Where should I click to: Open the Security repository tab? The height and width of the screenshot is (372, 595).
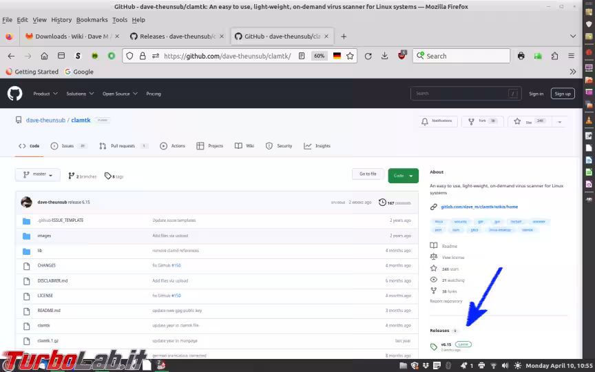pyautogui.click(x=279, y=146)
